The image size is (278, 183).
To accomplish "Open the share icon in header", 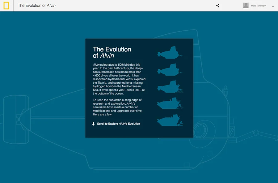I will [218, 6].
